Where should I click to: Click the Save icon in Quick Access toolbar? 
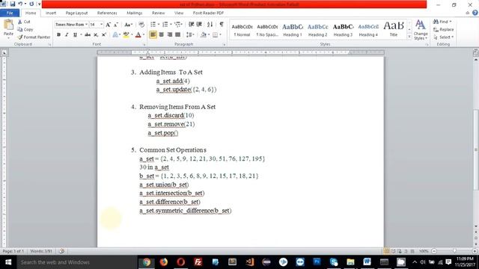(13, 4)
